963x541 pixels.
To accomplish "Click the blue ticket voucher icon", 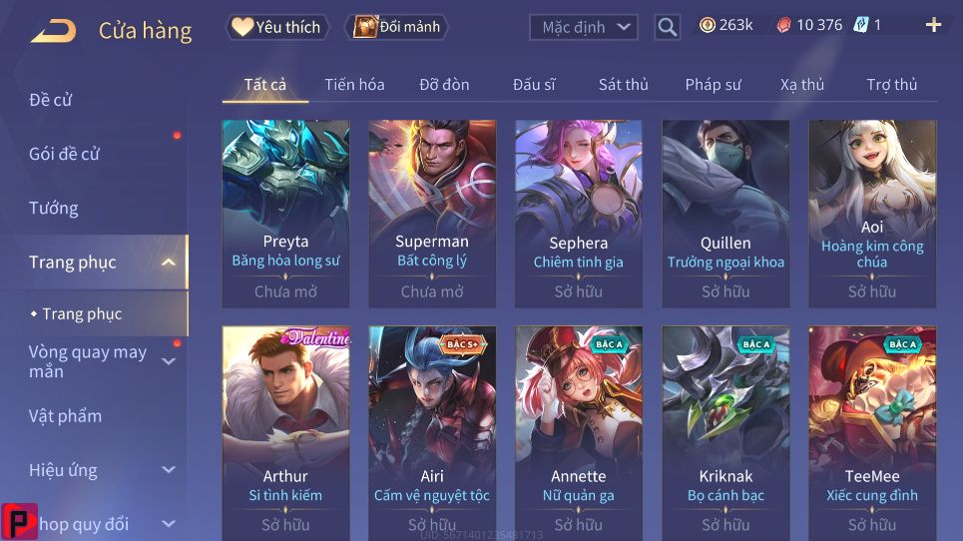I will click(861, 25).
